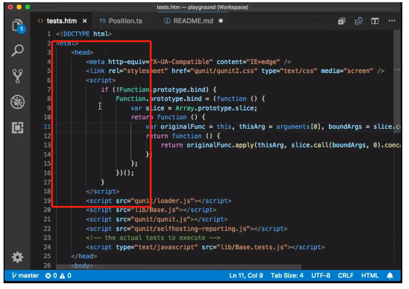409x289 pixels.
Task: Change indentation via Tab Size: 4
Action: tap(287, 276)
